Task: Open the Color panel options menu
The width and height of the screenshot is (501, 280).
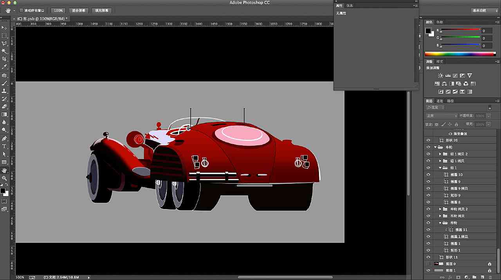Action: tap(497, 22)
